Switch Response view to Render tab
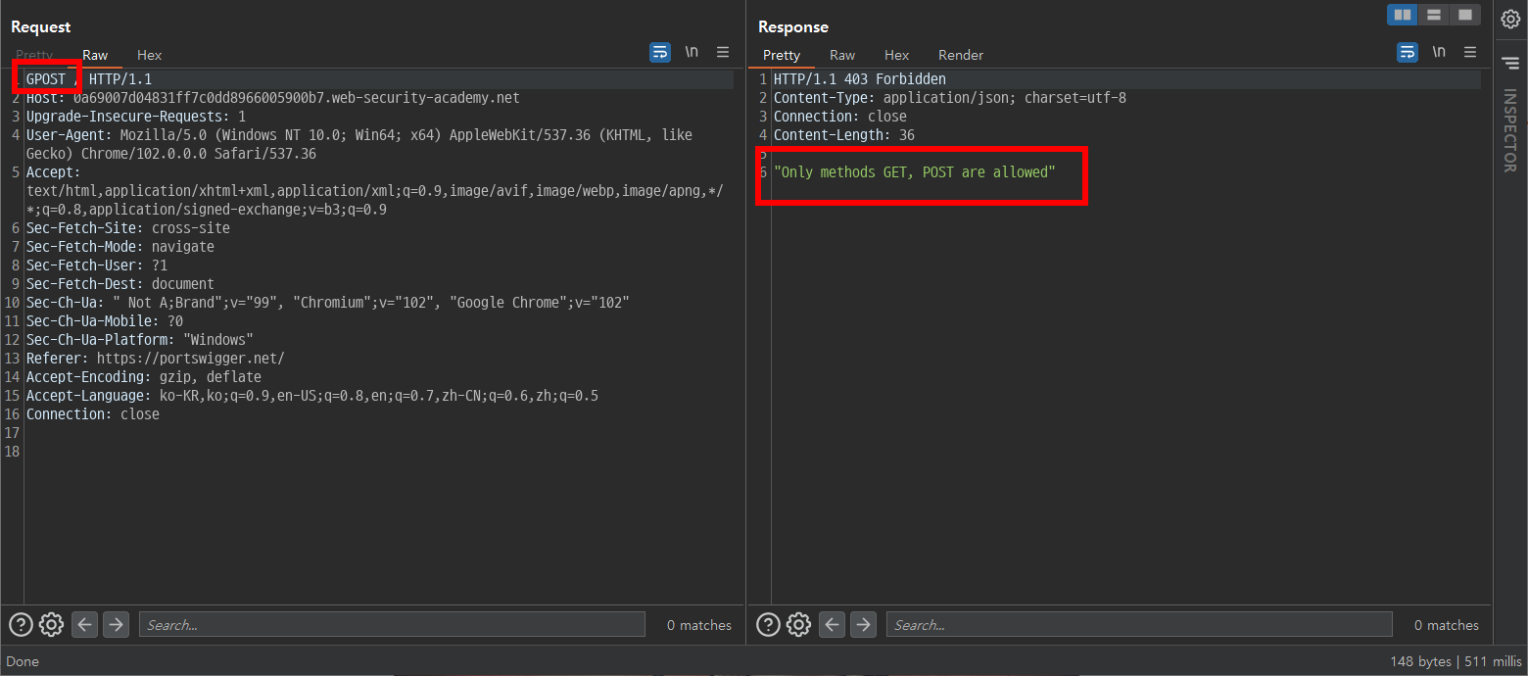Image resolution: width=1528 pixels, height=676 pixels. 961,55
